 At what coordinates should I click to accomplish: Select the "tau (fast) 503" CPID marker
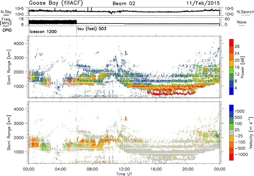[x=92, y=29]
